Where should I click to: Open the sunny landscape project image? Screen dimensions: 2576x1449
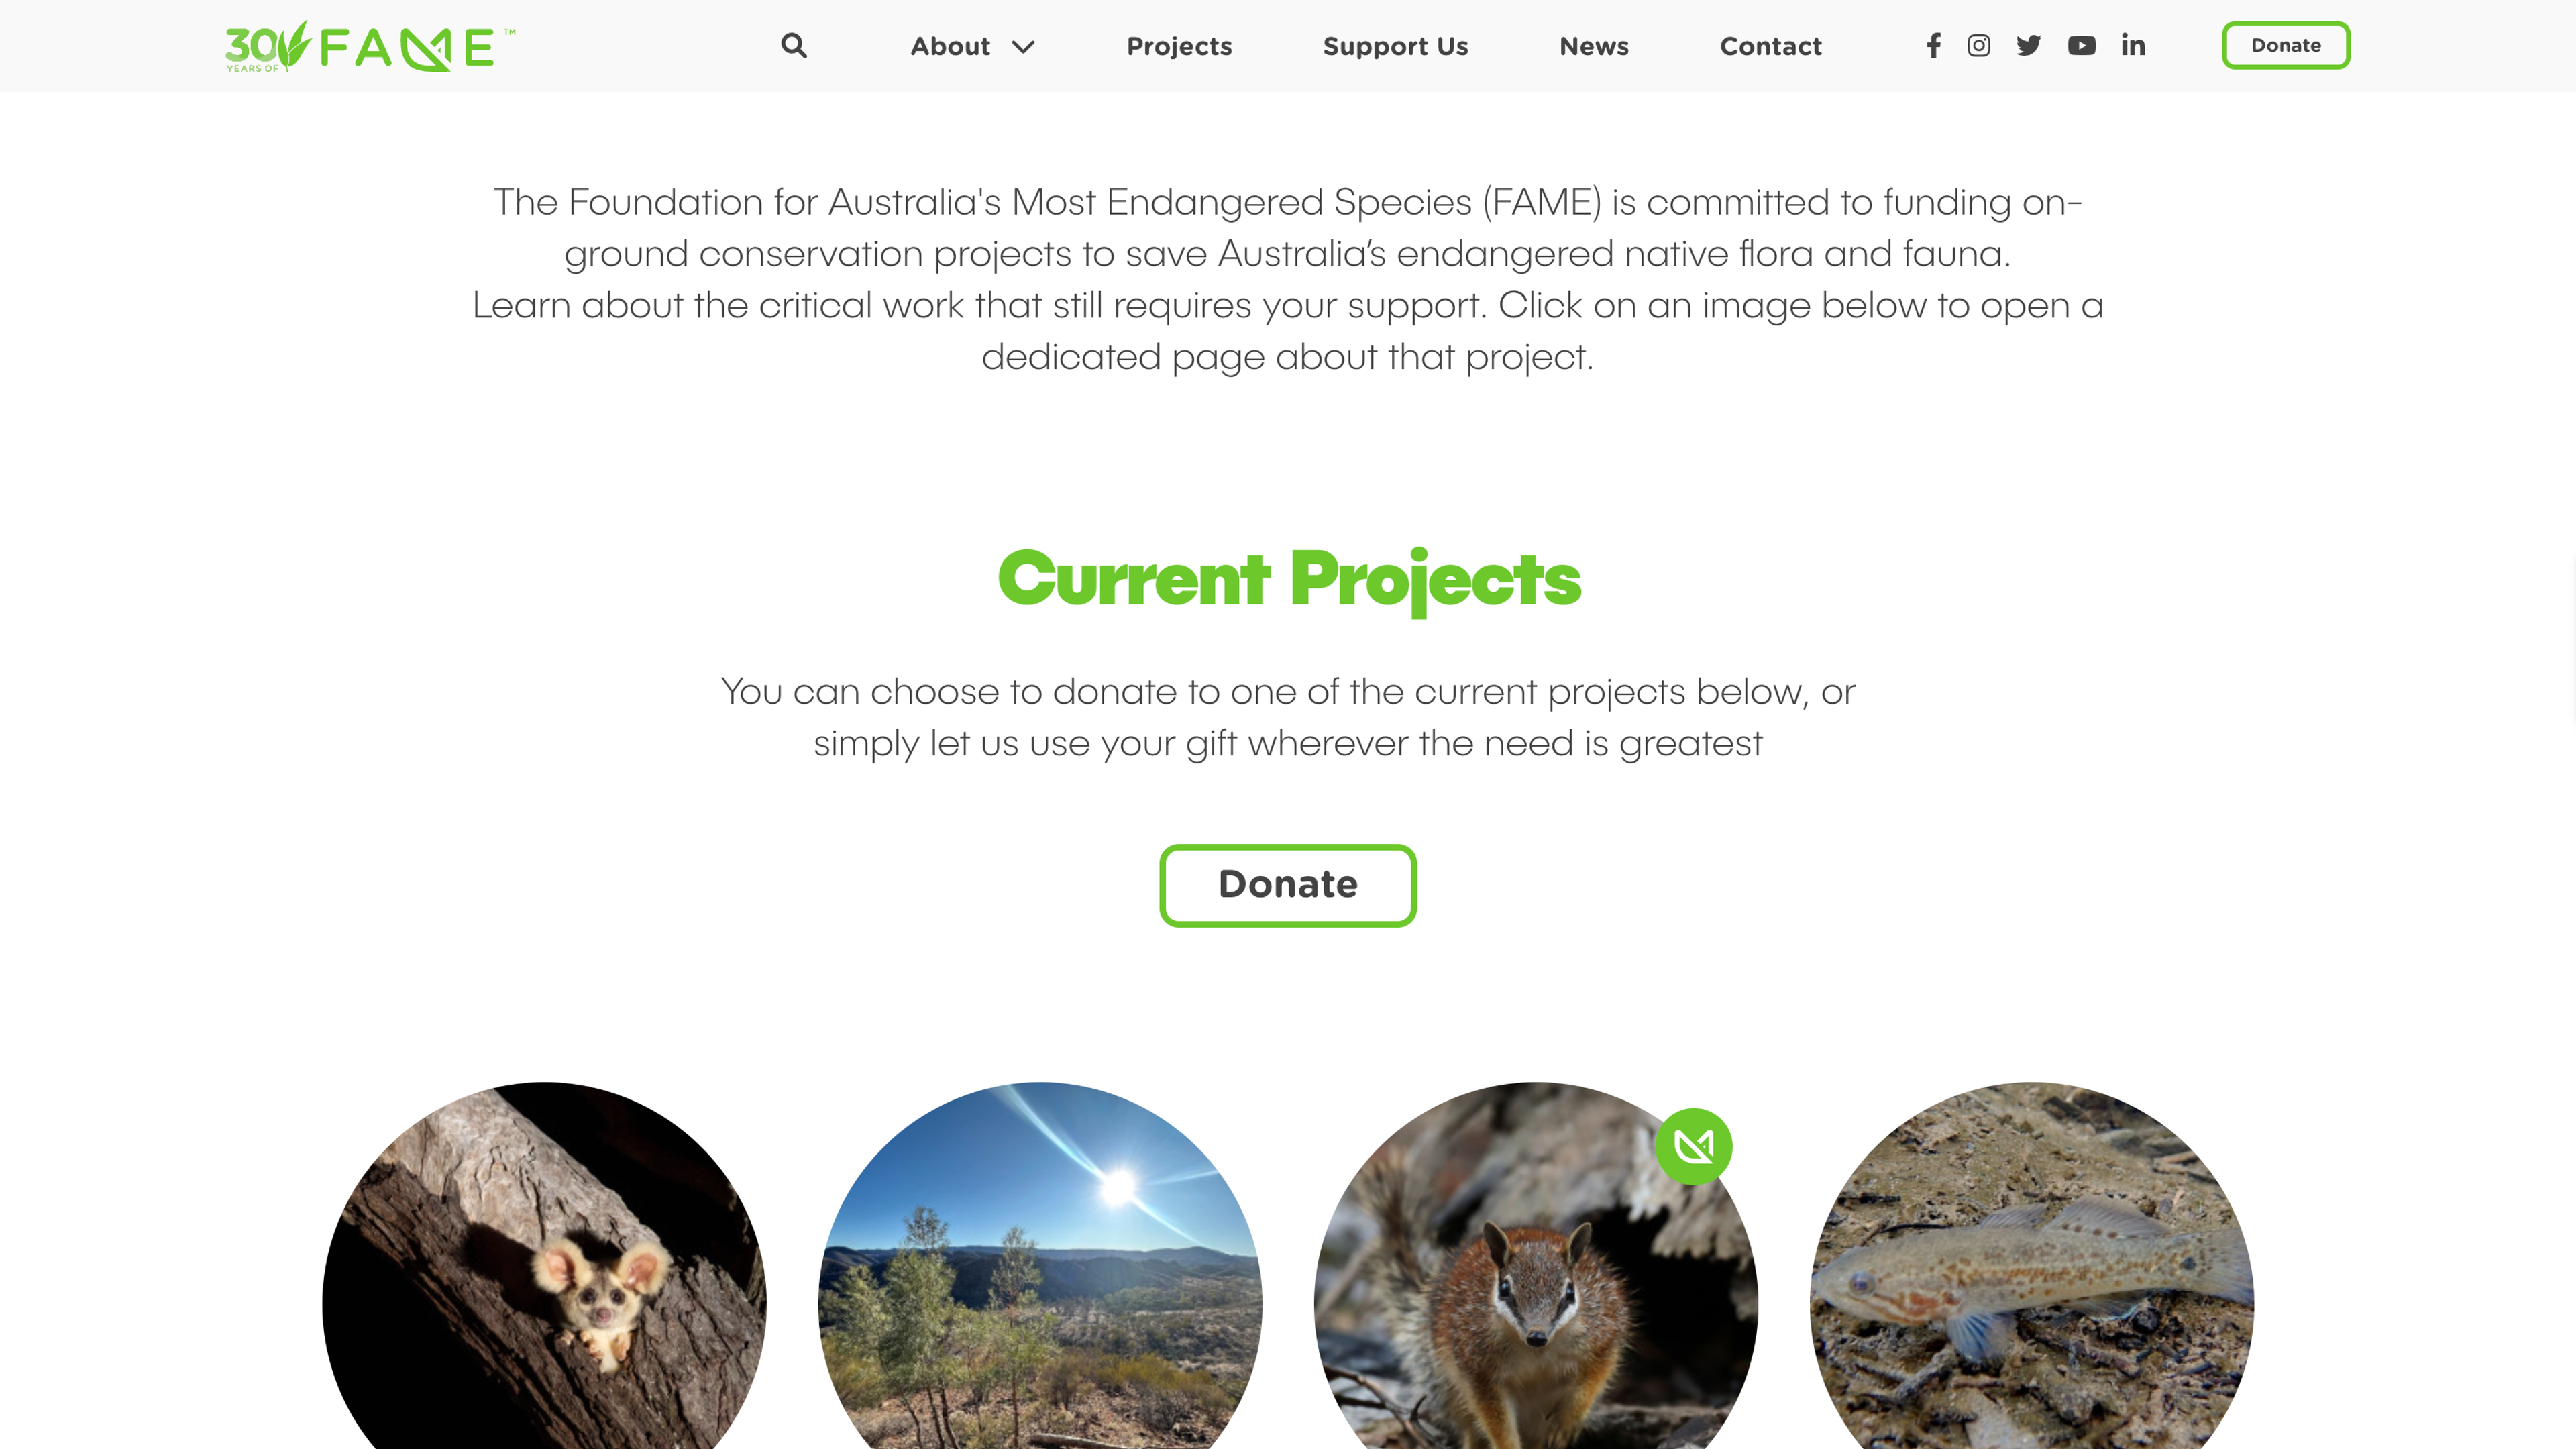(1040, 1266)
